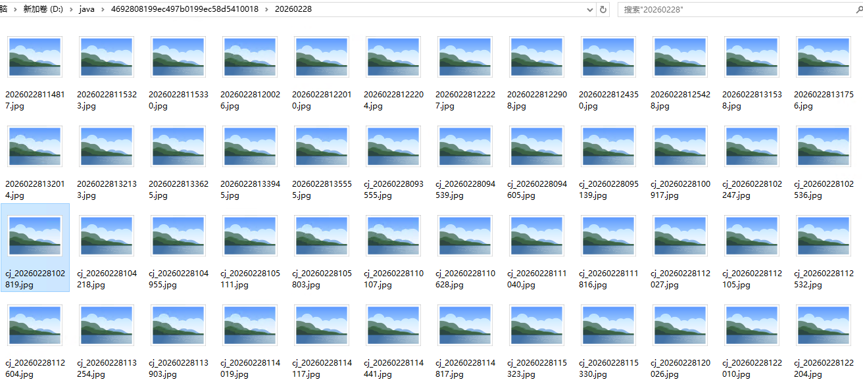
Task: Select the cj_20260228122010.jpg image thumbnail
Action: click(x=752, y=326)
